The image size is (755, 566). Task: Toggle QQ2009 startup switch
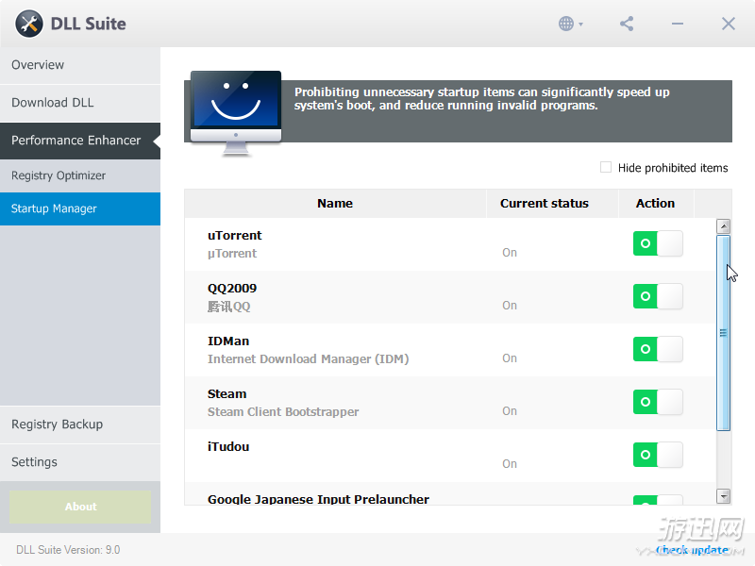pyautogui.click(x=658, y=296)
